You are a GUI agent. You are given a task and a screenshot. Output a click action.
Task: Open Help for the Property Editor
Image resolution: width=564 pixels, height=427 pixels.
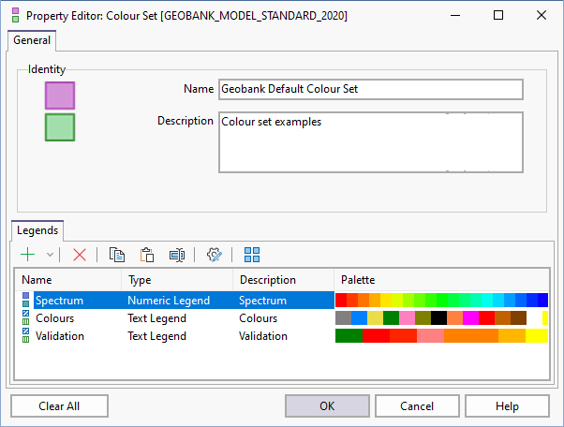507,406
